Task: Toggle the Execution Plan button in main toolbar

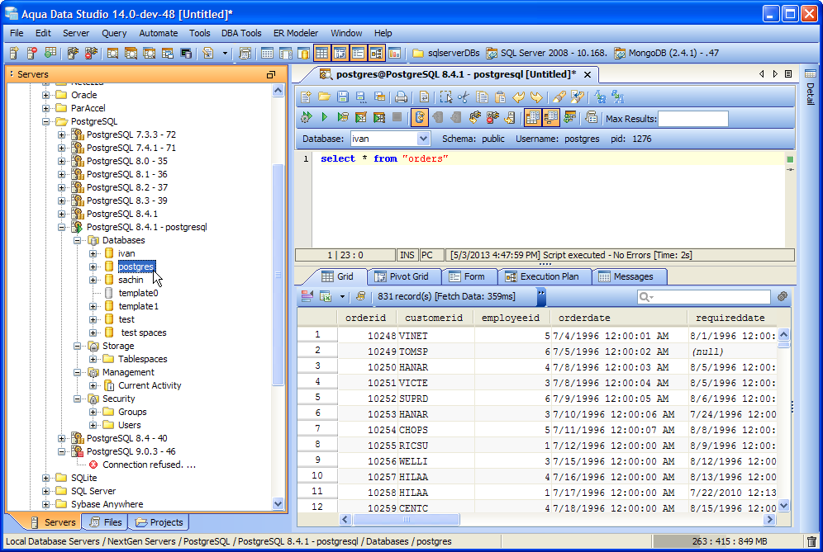Action: click(376, 53)
